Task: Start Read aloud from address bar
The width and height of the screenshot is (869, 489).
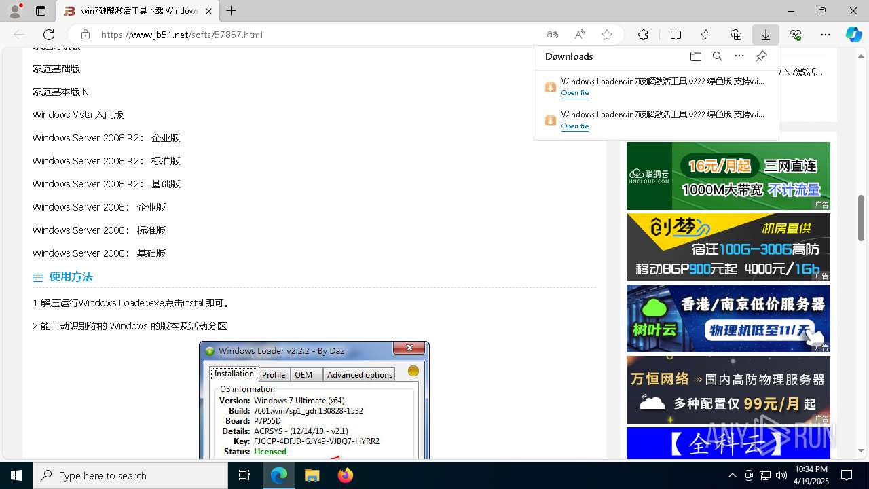Action: 580,35
